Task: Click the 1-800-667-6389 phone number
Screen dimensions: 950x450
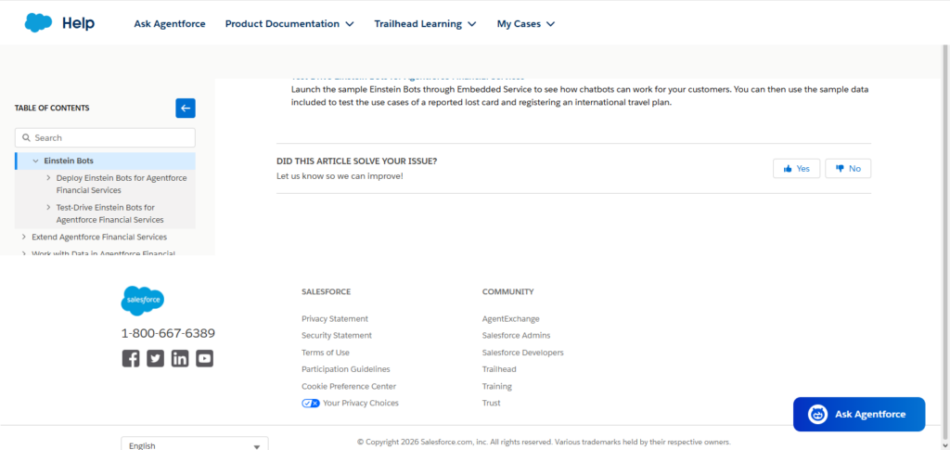Action: [x=168, y=334]
